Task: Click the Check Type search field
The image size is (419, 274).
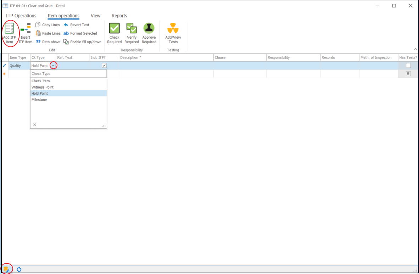Action: click(x=68, y=74)
